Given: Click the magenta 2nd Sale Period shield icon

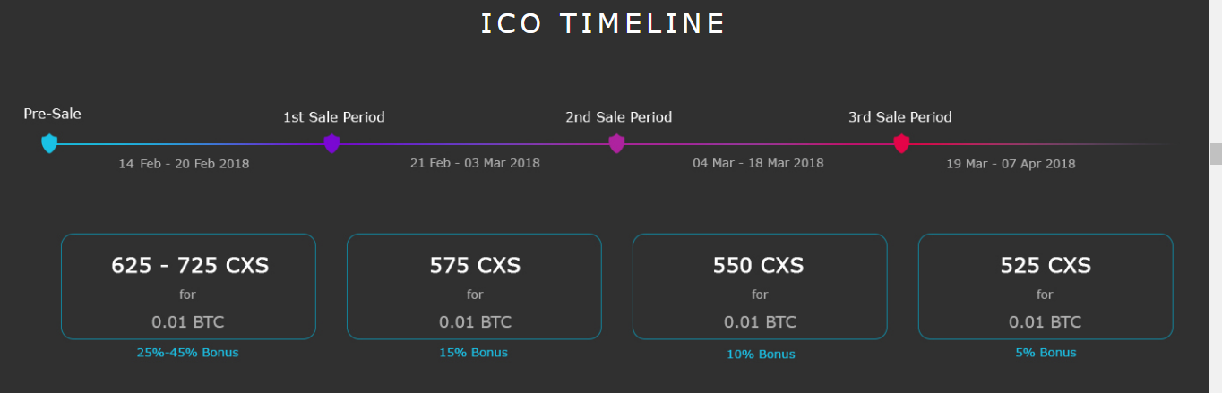Looking at the screenshot, I should coord(616,143).
